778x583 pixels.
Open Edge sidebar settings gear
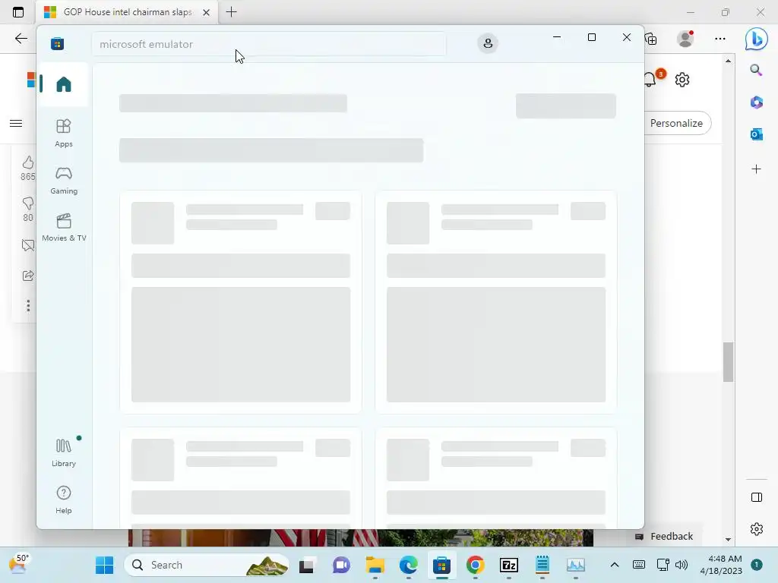[756, 529]
